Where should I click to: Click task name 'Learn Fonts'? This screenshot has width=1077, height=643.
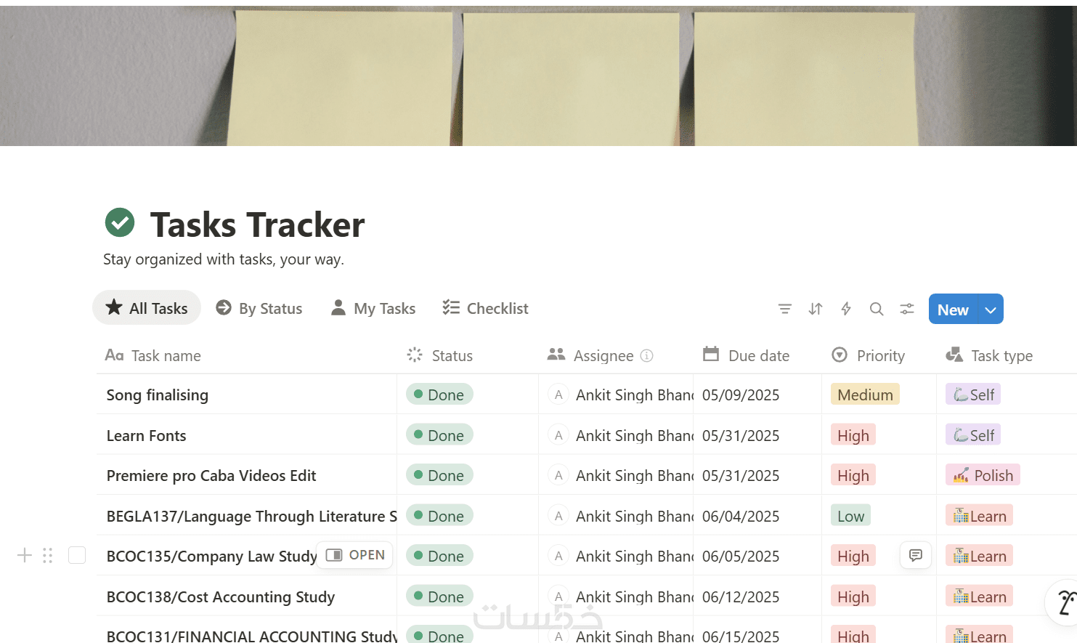point(147,436)
